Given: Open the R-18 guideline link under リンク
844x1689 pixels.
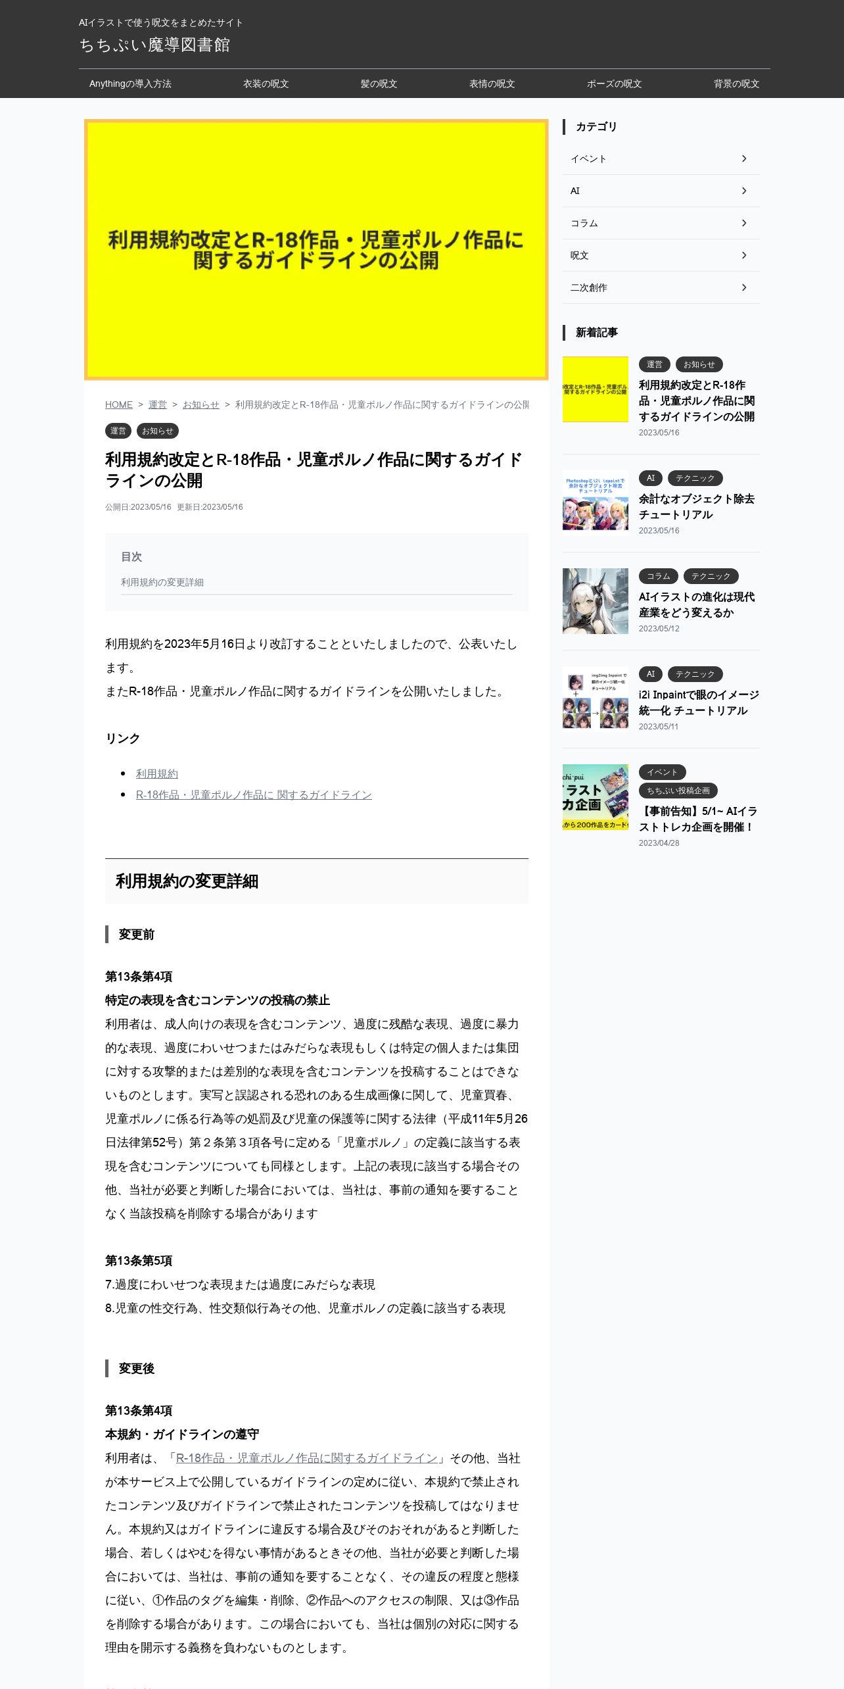Looking at the screenshot, I should click(x=254, y=795).
